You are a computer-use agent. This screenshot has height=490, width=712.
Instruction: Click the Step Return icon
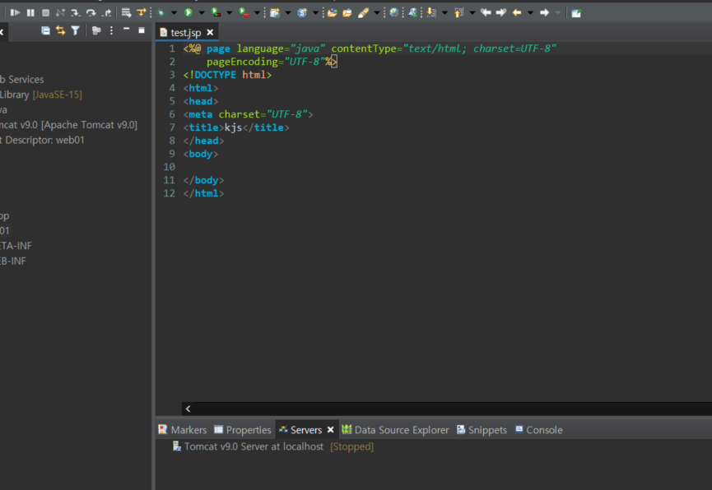(106, 12)
